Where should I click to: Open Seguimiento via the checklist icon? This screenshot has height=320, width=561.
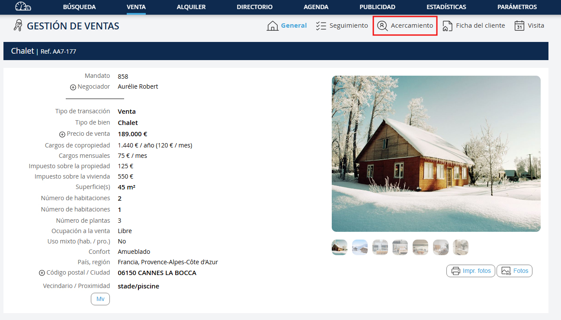click(x=321, y=26)
